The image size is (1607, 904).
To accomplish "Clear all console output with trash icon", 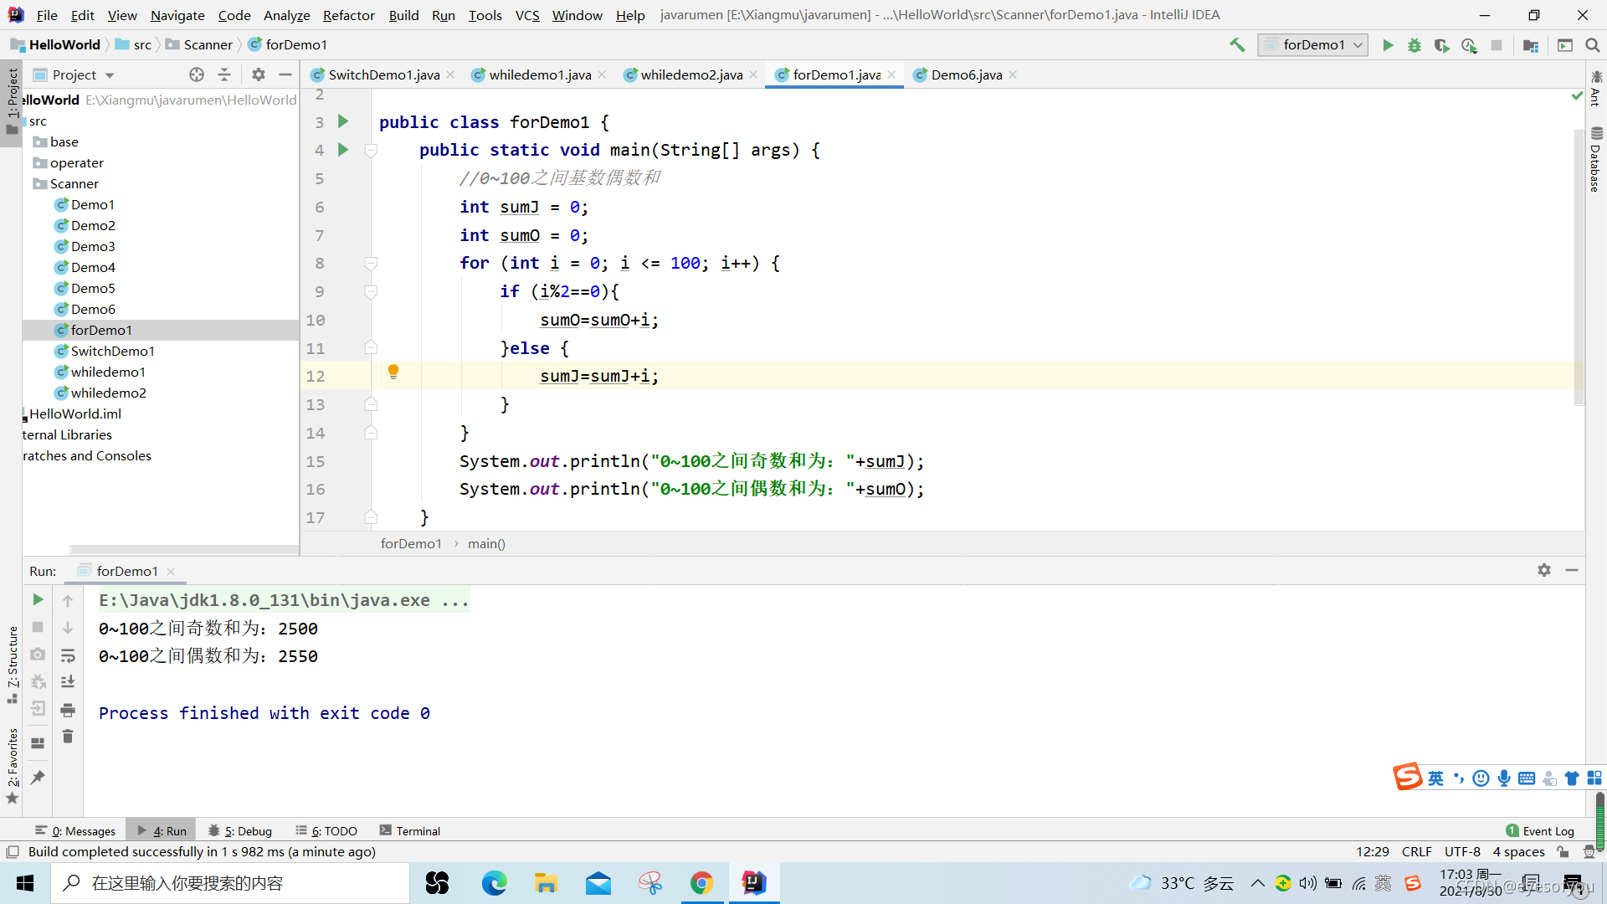I will pyautogui.click(x=68, y=737).
